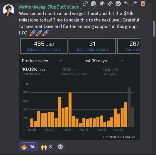Open the Sales today so far link
Screen dimensions: 156x155
pos(44,50)
